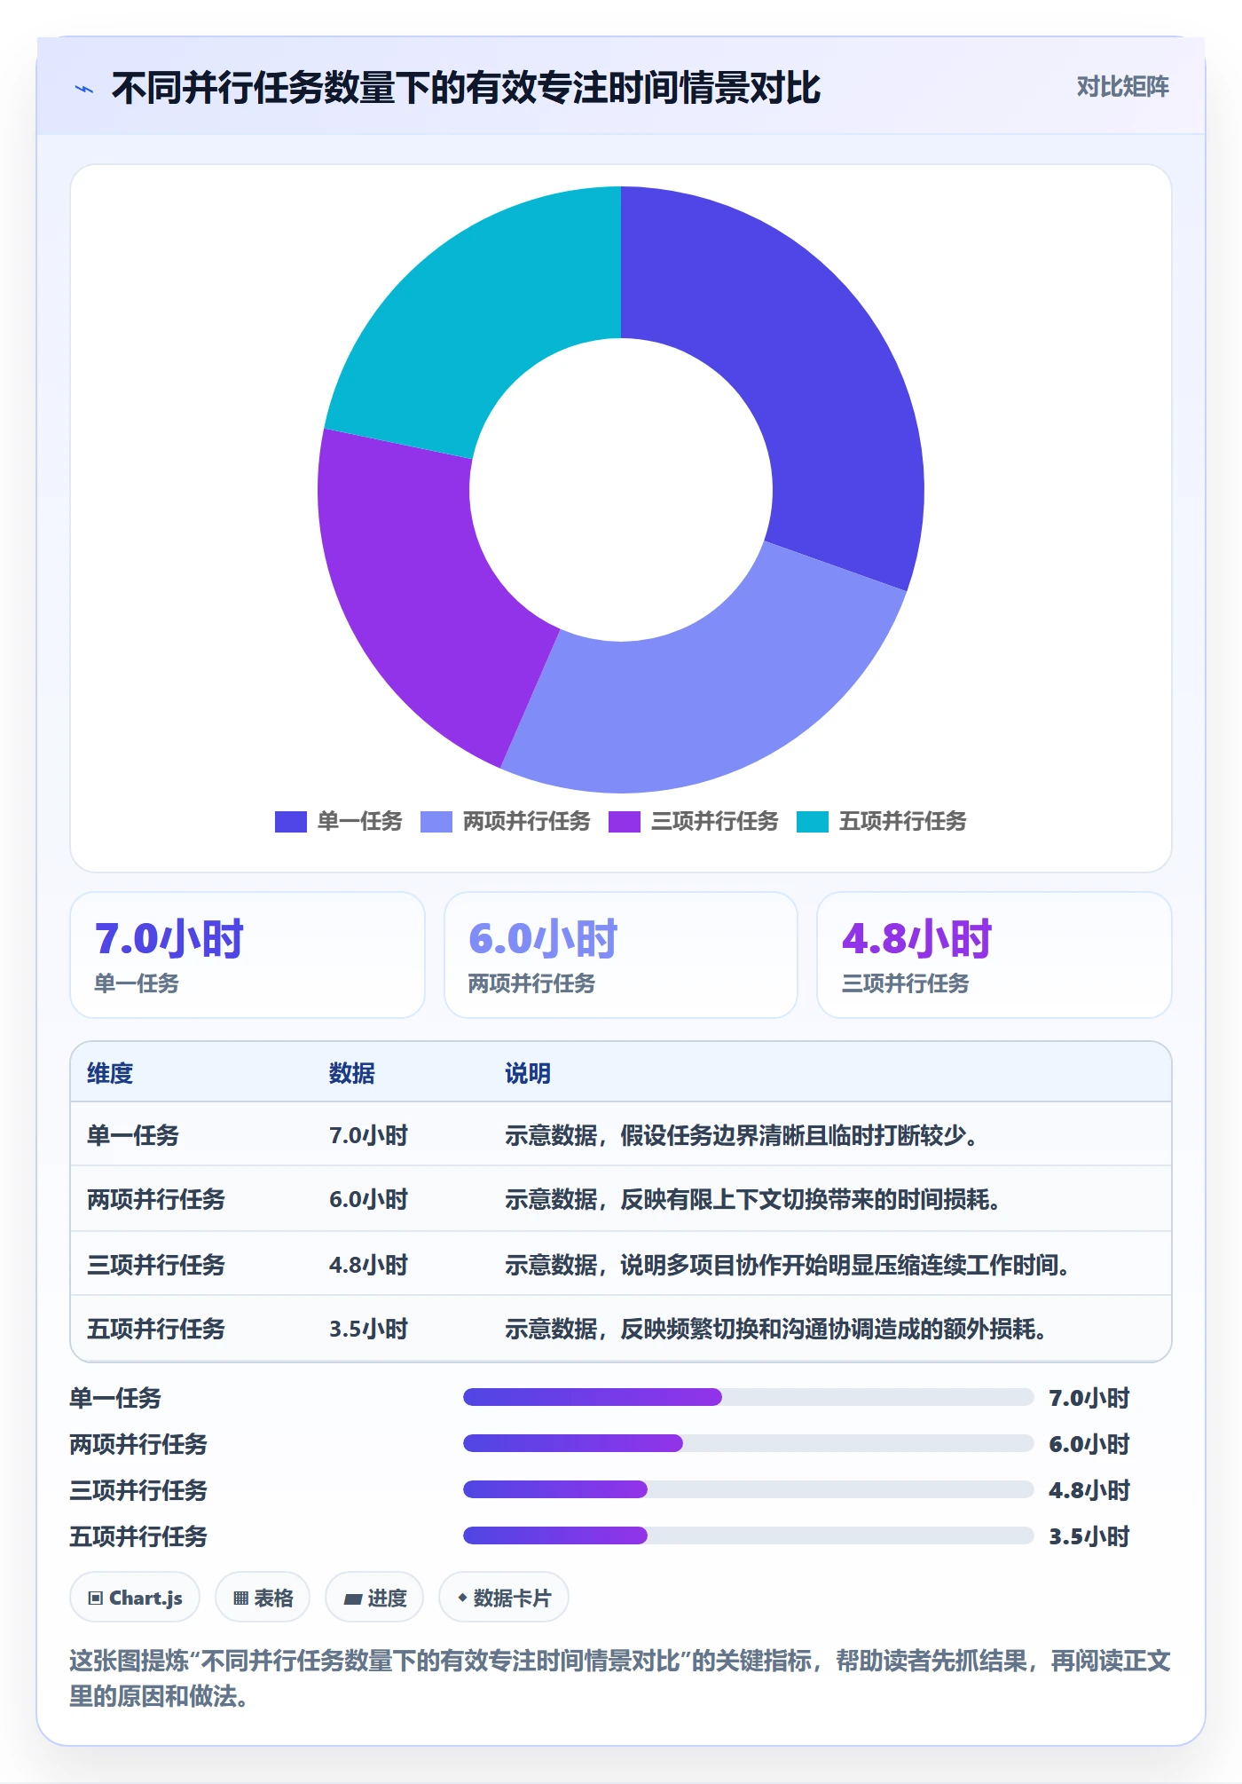Click the 6.0小时 table cell
Viewport: 1242px width, 1784px height.
point(368,1199)
